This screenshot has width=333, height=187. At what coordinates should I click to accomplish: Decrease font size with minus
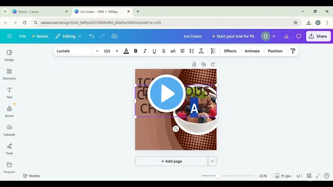(97, 51)
